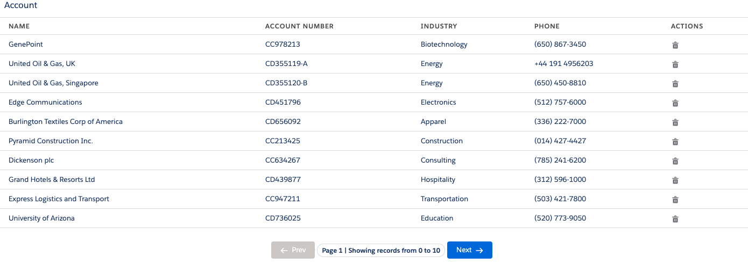Click trash icon in Burlington Textiles row

click(675, 122)
